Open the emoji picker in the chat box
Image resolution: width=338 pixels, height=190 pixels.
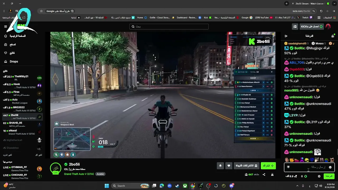click(x=330, y=167)
